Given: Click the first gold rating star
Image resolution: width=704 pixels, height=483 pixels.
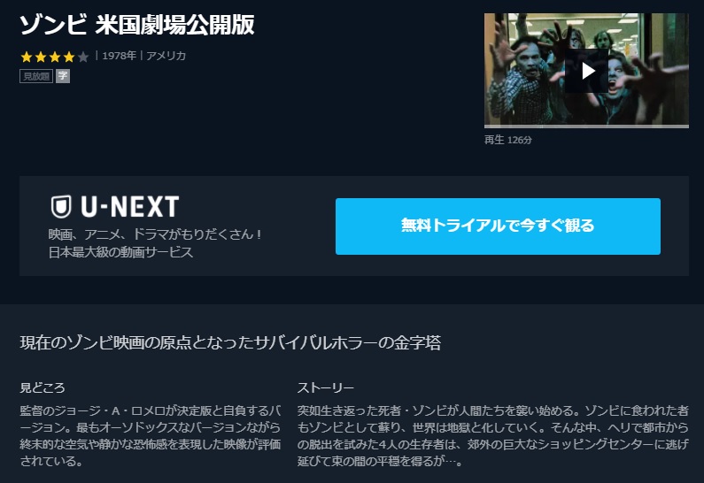Looking at the screenshot, I should 27,57.
